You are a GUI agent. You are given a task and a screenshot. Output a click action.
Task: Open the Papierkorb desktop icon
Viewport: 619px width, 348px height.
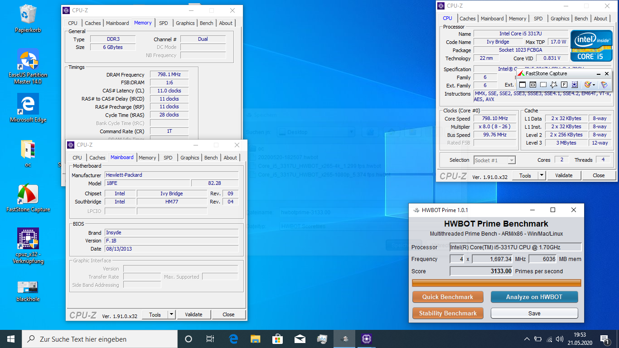pos(28,19)
